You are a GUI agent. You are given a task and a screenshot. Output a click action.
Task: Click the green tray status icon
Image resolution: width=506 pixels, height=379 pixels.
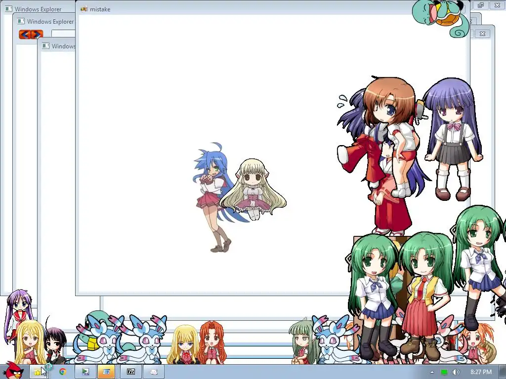[444, 372]
